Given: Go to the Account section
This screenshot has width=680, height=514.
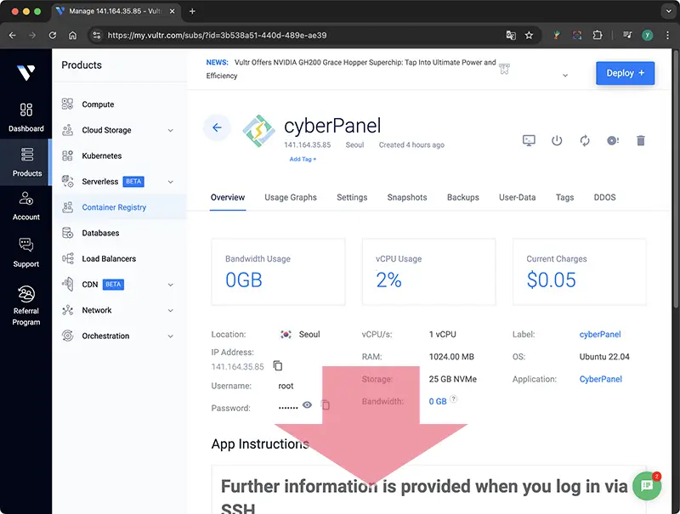Looking at the screenshot, I should (x=26, y=206).
